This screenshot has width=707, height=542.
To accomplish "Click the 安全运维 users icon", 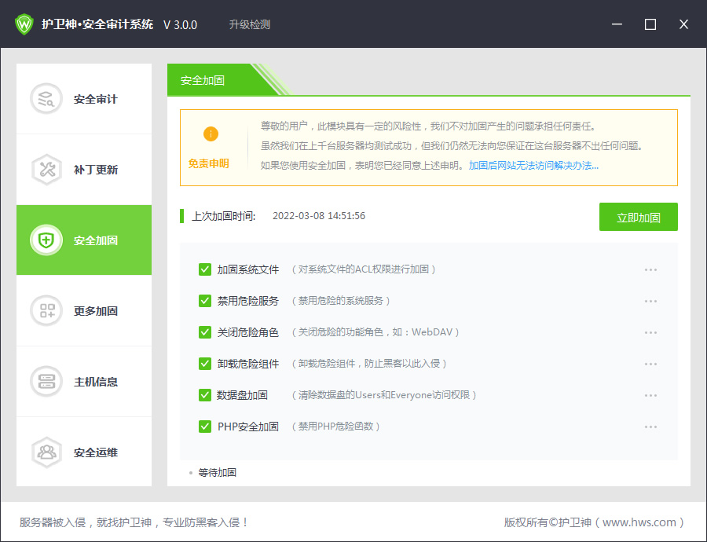I will click(x=46, y=452).
